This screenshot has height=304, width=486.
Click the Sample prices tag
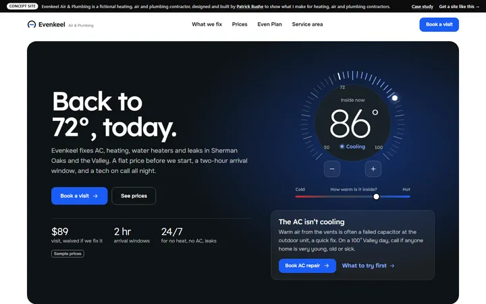coord(67,254)
